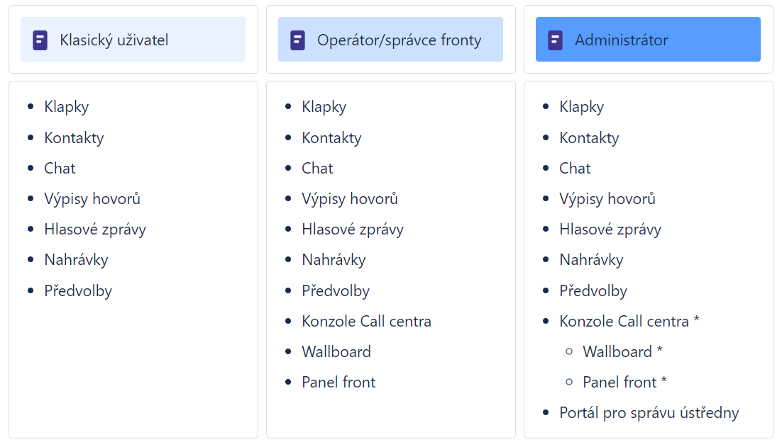
Task: Click Výpisy hovorů in Administrátor column
Action: pos(607,198)
